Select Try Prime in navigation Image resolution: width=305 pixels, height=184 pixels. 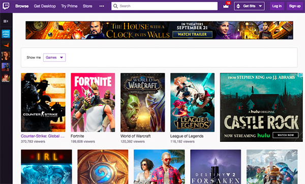69,6
